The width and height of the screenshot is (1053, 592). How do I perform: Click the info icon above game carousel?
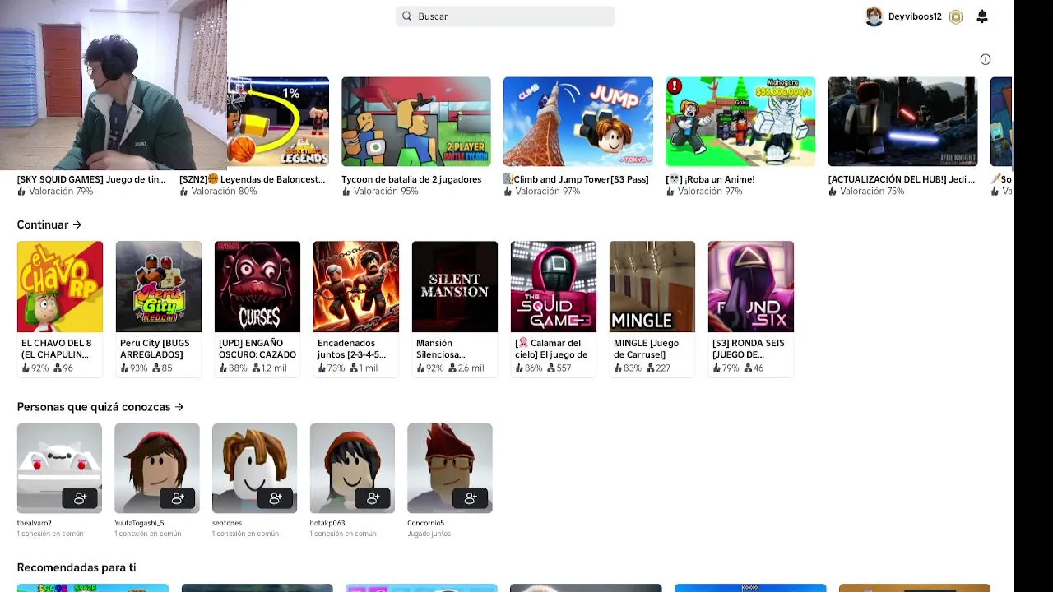click(x=986, y=59)
